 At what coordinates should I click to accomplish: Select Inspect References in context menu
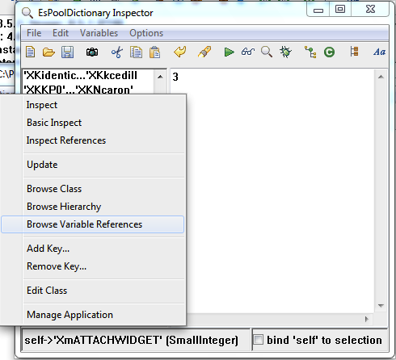point(93,140)
